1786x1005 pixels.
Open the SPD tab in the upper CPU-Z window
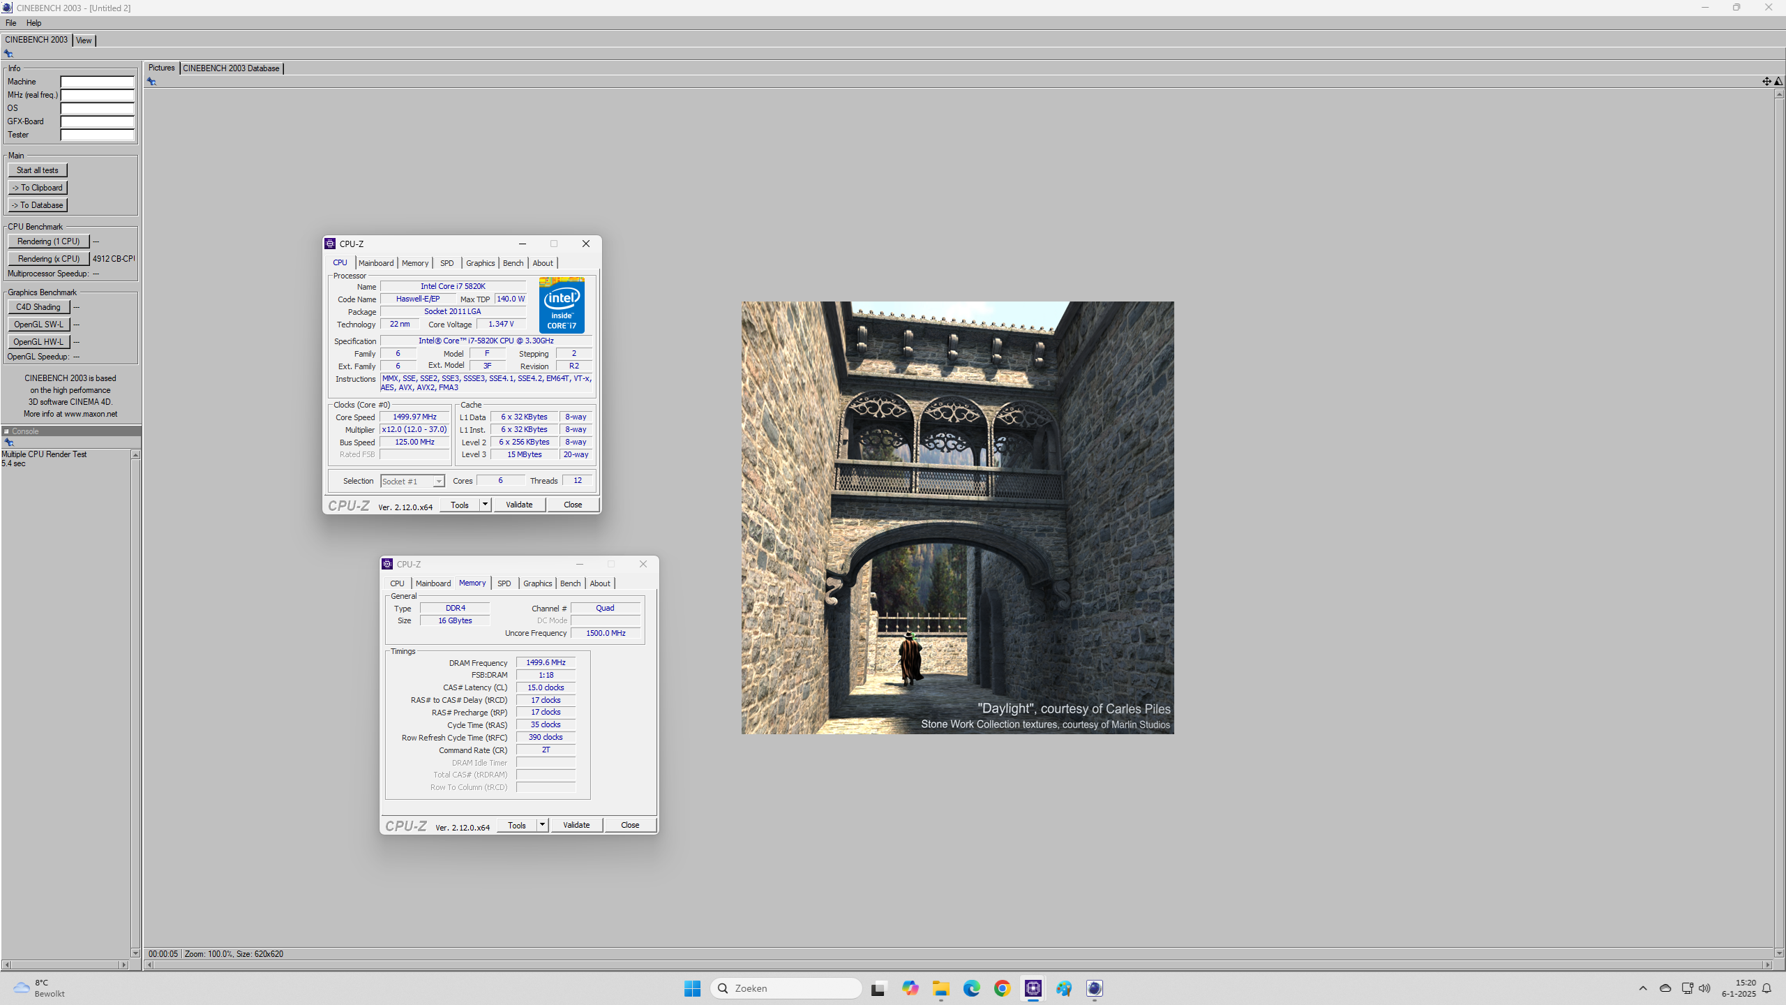(x=447, y=263)
